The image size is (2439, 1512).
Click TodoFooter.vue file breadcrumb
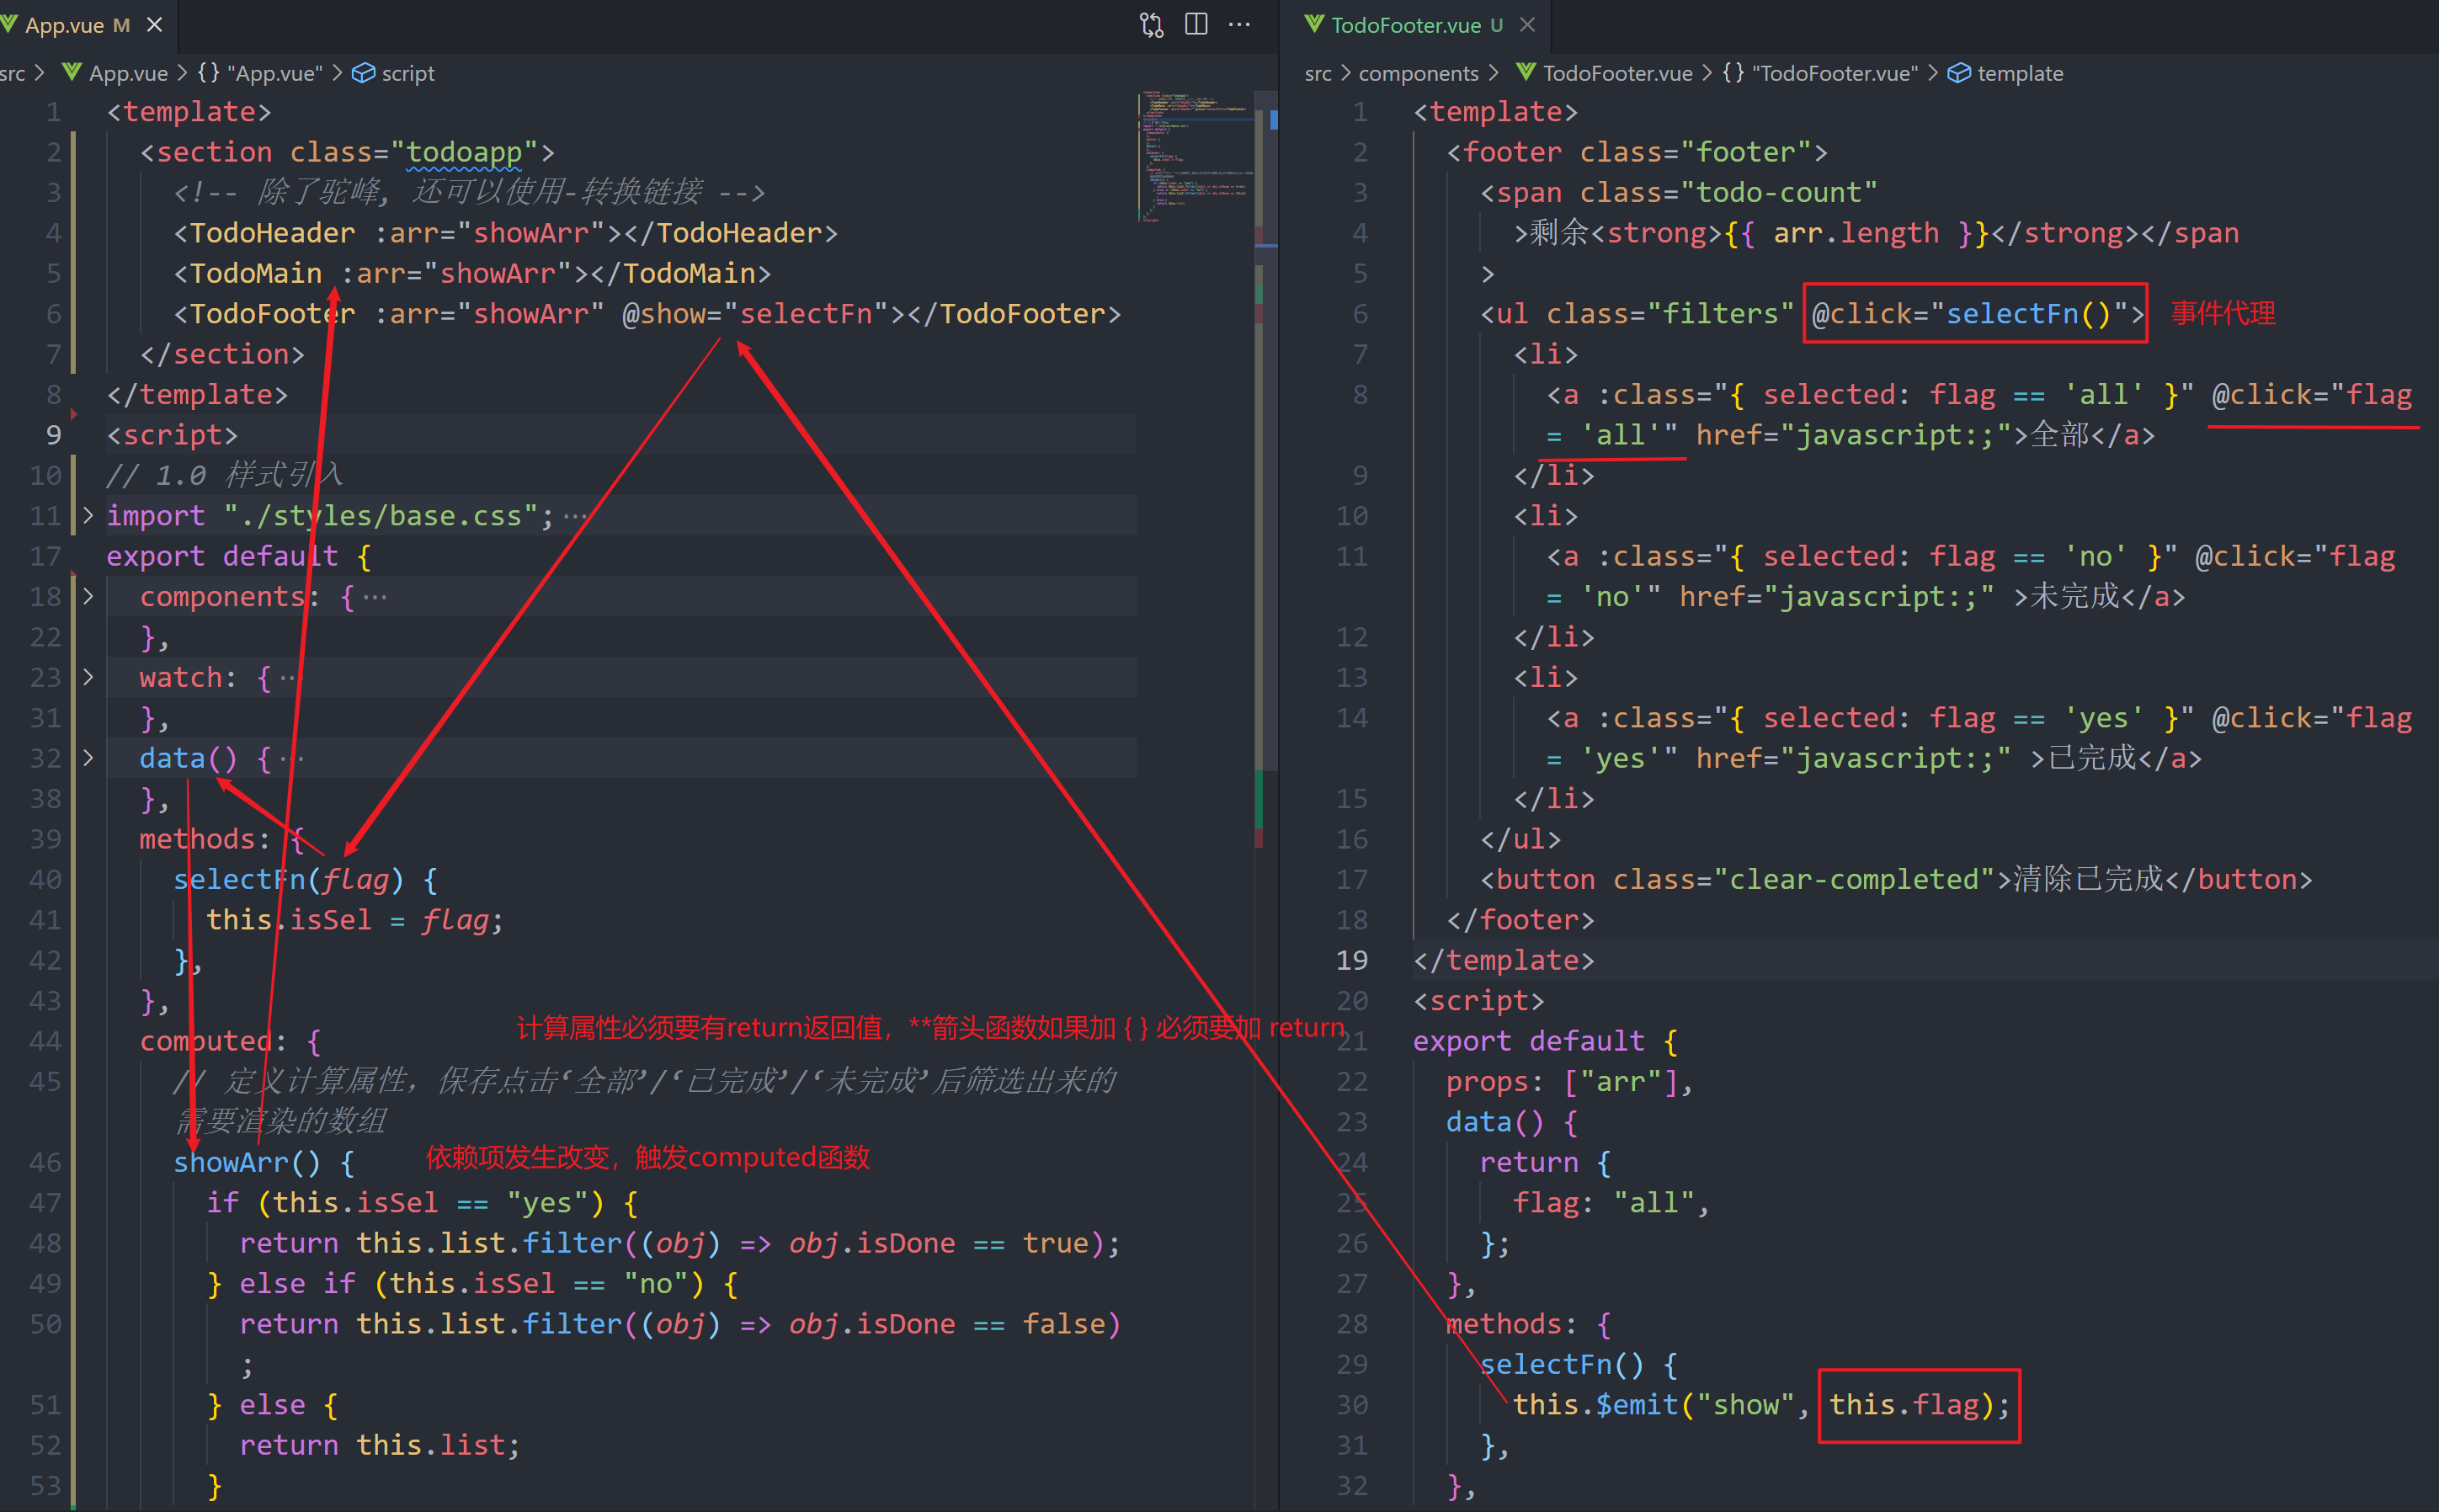click(x=1605, y=73)
